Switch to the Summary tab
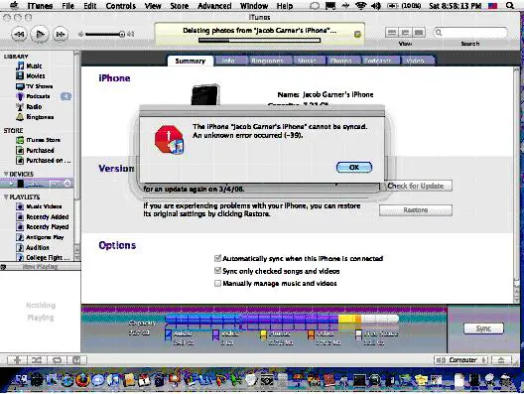The image size is (524, 394). (191, 61)
